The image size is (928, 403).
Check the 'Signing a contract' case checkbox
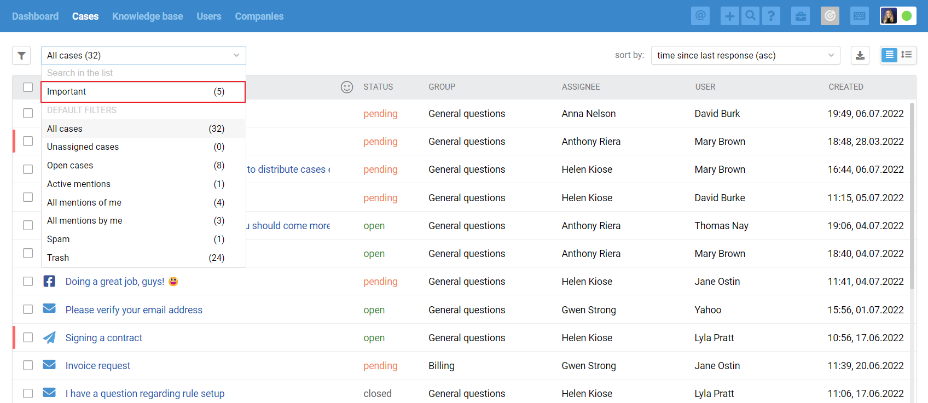(x=28, y=337)
